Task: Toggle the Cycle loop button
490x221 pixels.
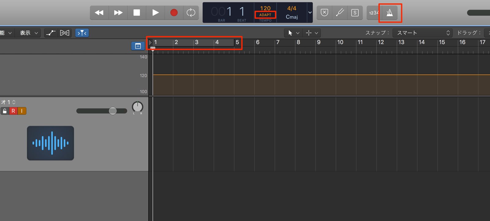Action: tap(191, 13)
